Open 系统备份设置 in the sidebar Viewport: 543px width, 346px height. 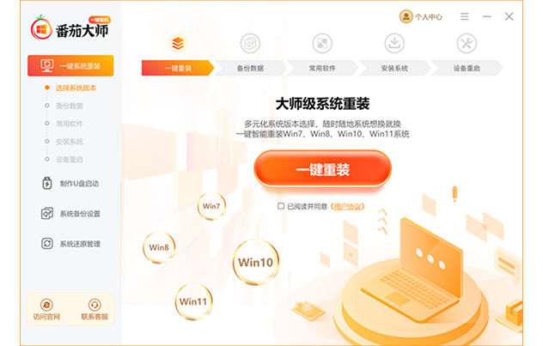pos(70,214)
